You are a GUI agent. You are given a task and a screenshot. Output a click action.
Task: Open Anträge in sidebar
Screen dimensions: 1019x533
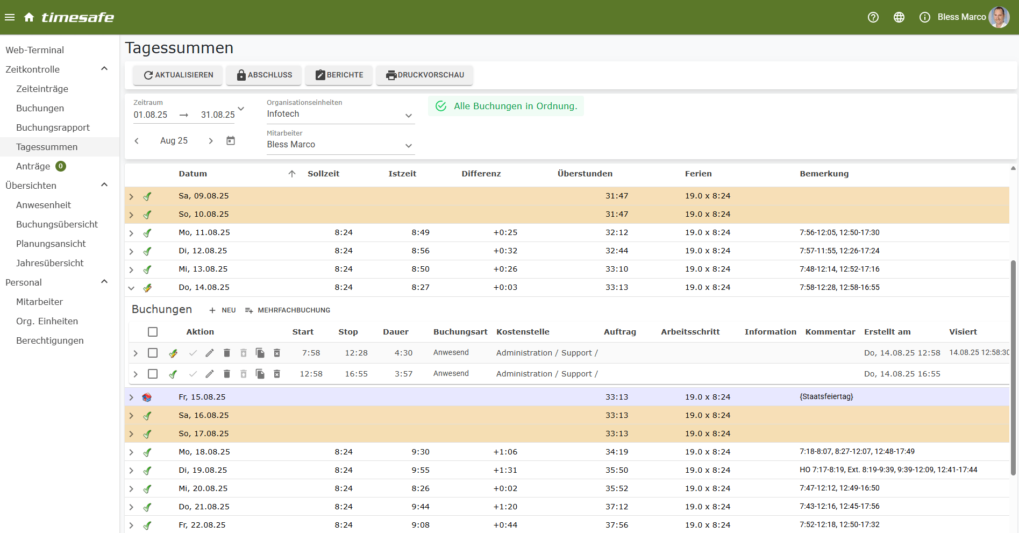pyautogui.click(x=33, y=166)
